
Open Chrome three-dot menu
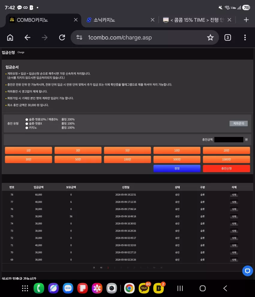(245, 38)
